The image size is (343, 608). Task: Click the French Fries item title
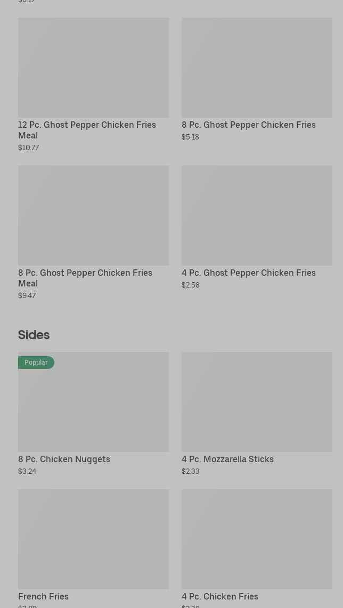click(43, 596)
